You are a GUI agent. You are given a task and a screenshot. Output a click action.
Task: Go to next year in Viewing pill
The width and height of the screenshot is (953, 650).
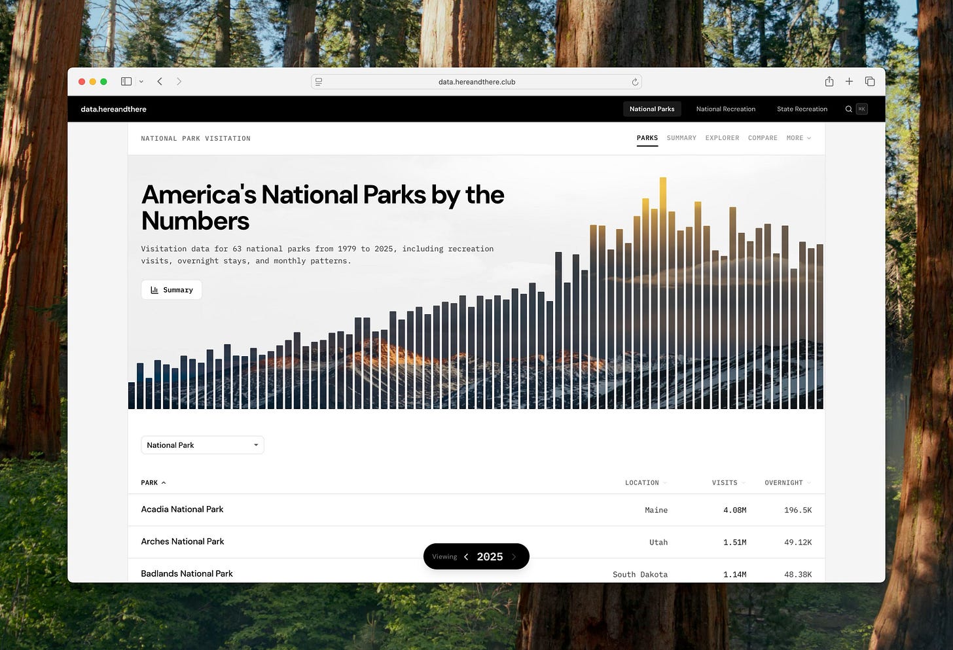(x=514, y=557)
